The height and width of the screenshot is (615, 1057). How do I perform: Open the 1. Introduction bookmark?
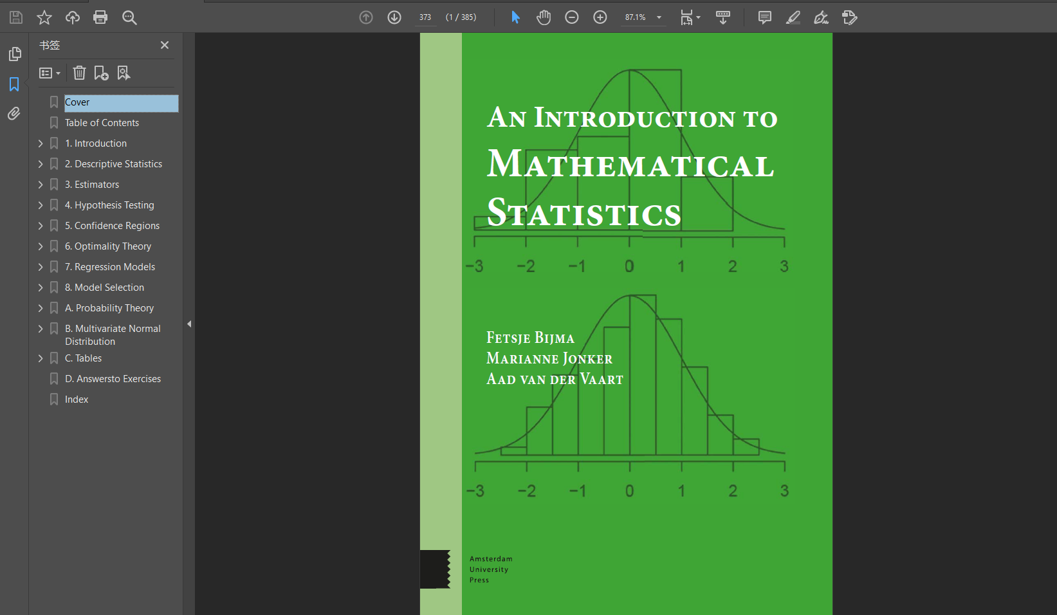(x=96, y=143)
